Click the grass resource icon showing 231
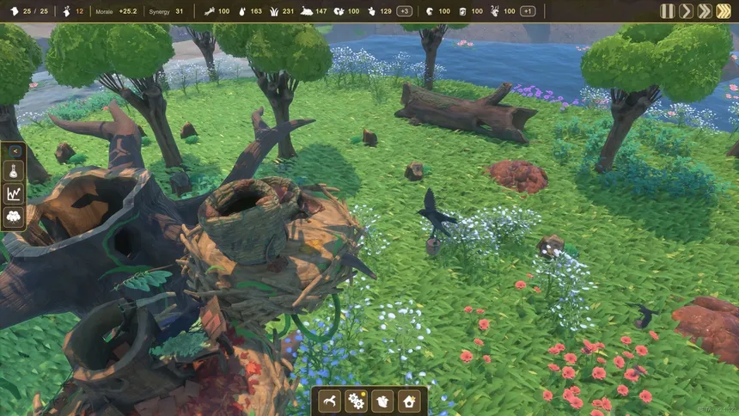739x416 pixels. (274, 11)
